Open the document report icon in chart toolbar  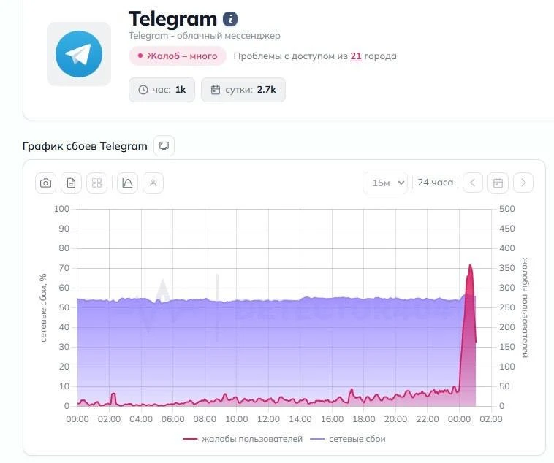[x=71, y=183]
